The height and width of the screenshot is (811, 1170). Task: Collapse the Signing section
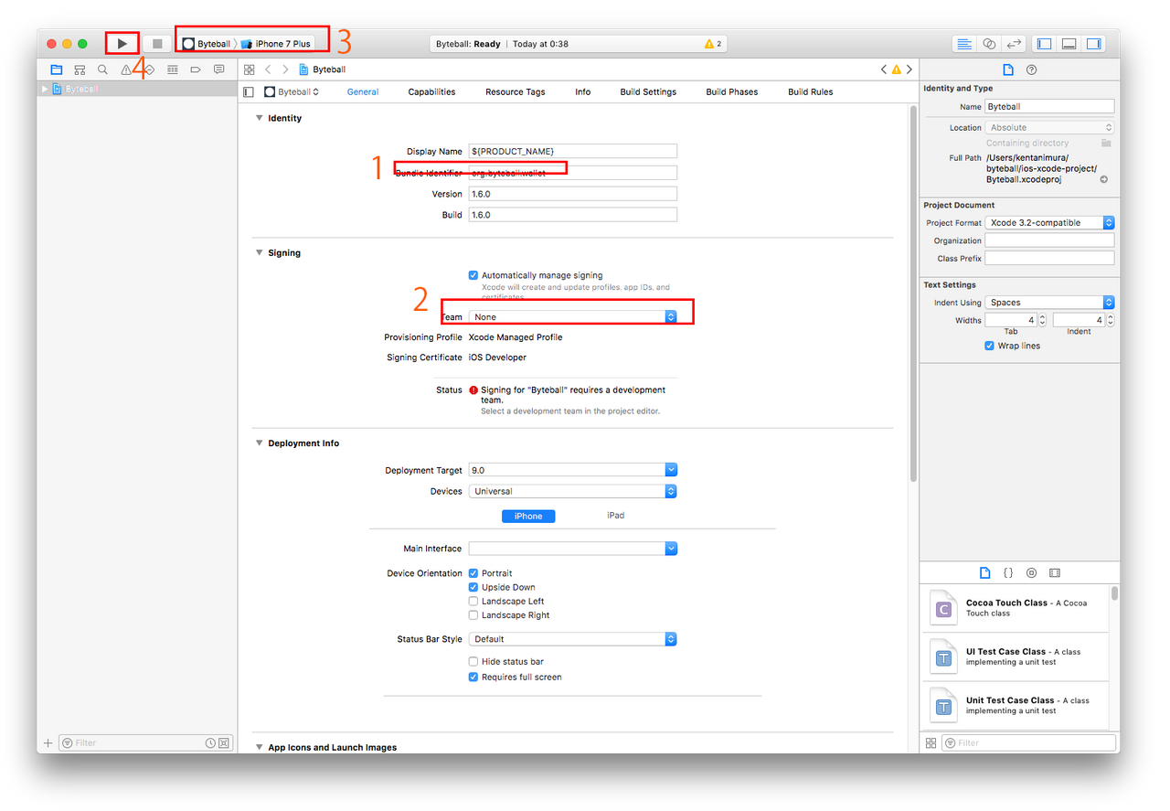pos(260,253)
